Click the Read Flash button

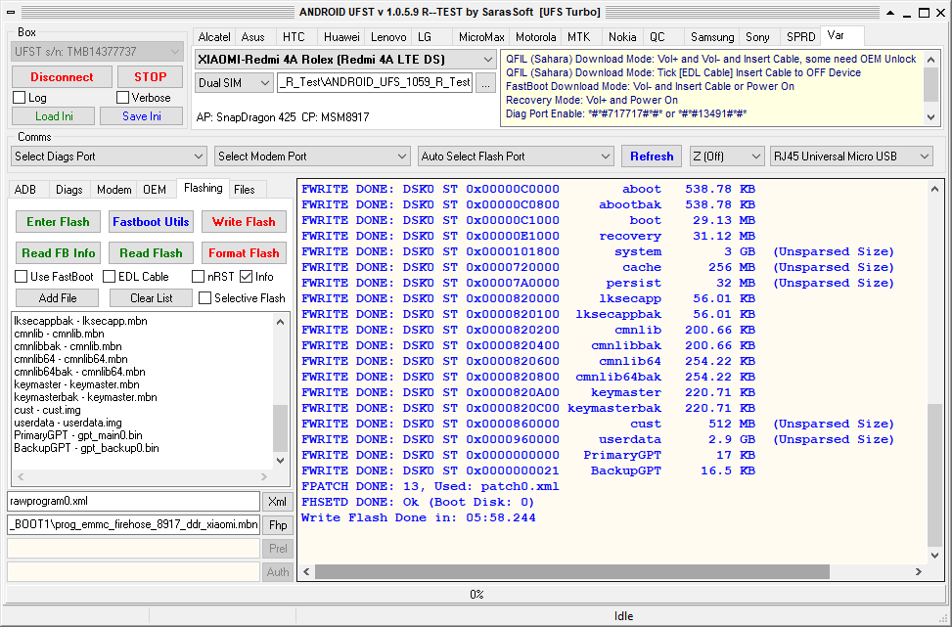tap(151, 253)
